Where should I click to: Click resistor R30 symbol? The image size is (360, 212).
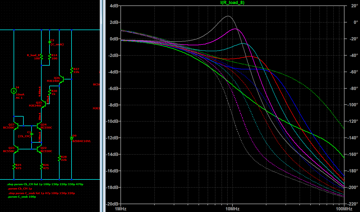(49, 92)
